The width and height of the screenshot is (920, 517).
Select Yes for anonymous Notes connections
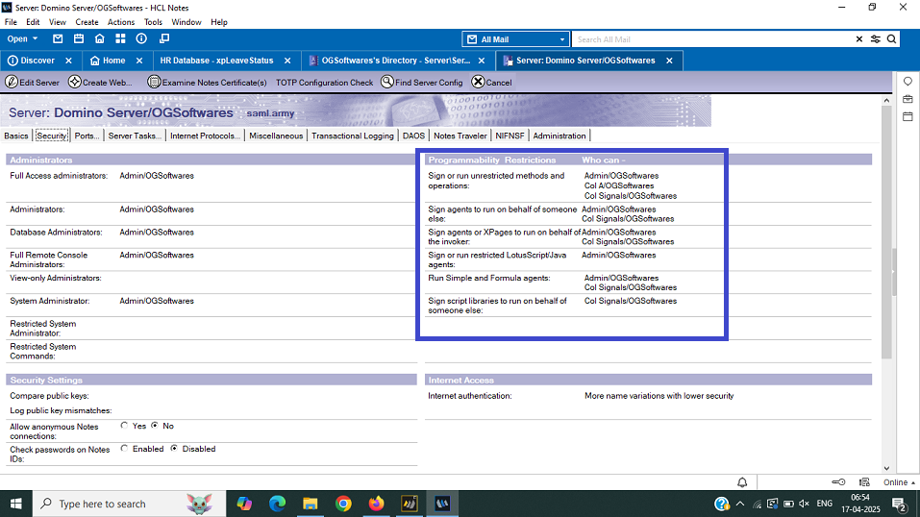[x=124, y=426]
